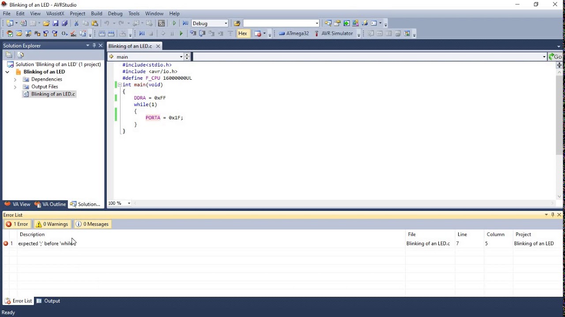Toggle the 0 Warnings filter button
Image resolution: width=565 pixels, height=317 pixels.
pyautogui.click(x=52, y=224)
